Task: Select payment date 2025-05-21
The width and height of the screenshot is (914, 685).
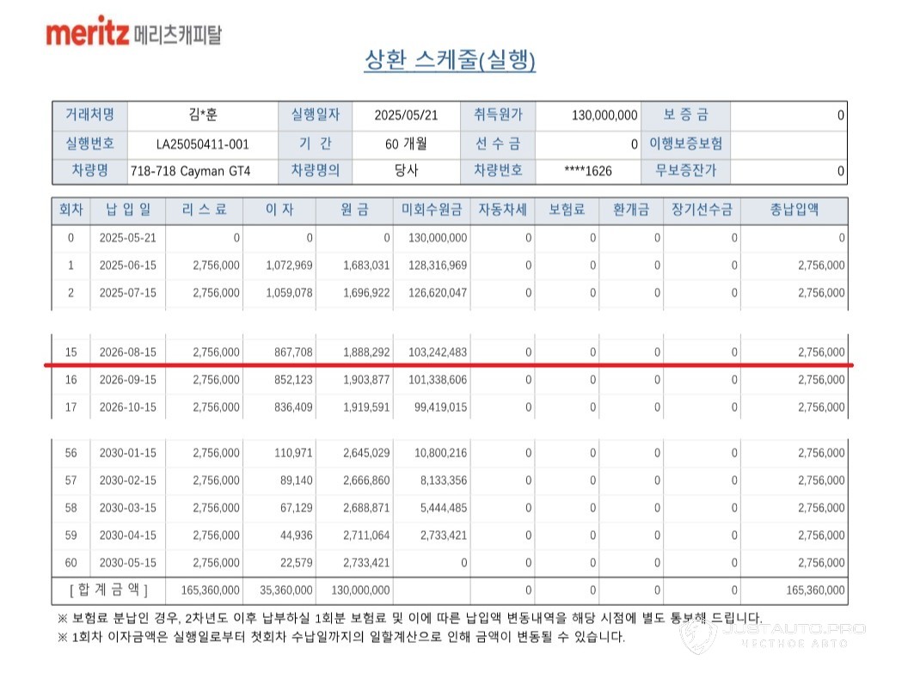Action: (127, 238)
